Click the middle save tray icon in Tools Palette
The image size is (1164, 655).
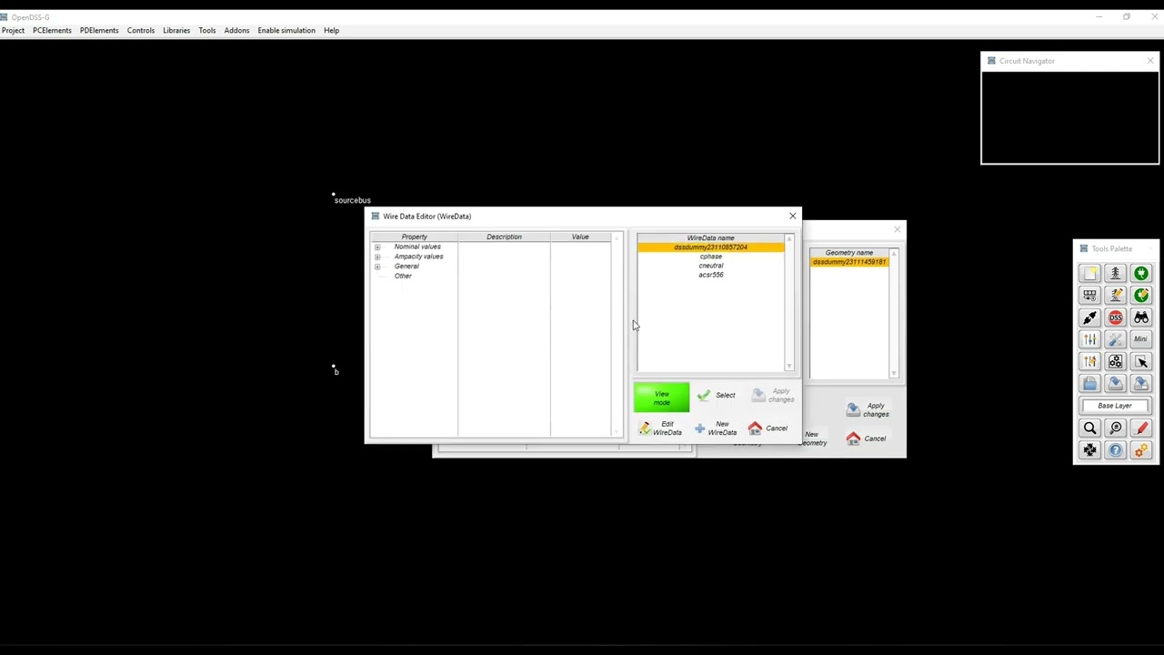[1115, 383]
